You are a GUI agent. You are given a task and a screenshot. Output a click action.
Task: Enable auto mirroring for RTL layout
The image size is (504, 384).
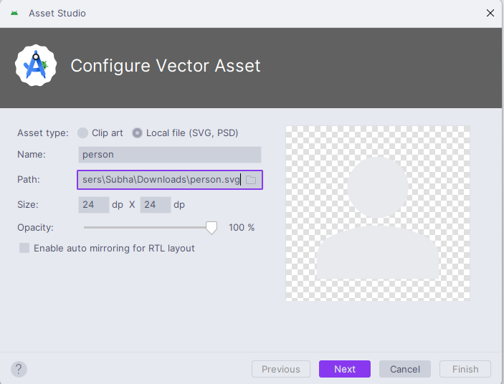point(24,248)
